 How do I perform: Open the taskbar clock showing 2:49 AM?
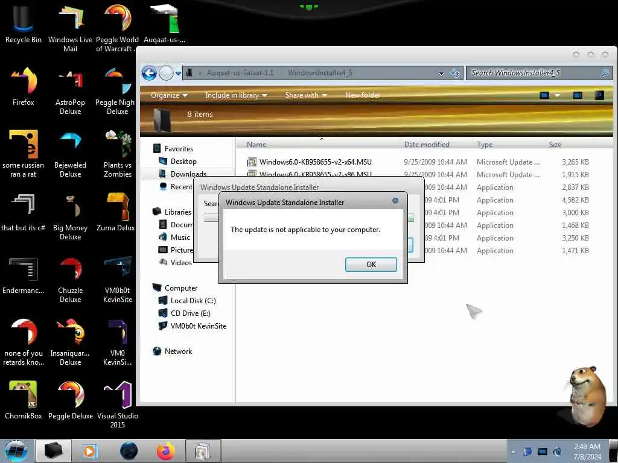tap(587, 452)
